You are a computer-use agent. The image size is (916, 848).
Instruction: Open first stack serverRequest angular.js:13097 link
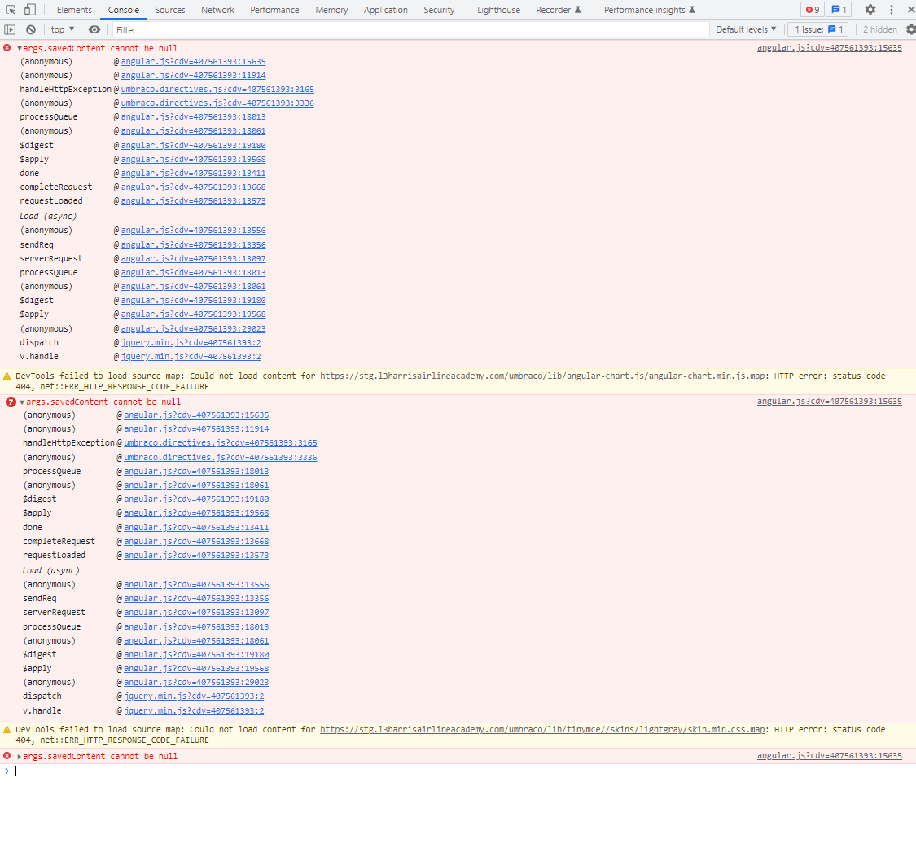tap(193, 259)
